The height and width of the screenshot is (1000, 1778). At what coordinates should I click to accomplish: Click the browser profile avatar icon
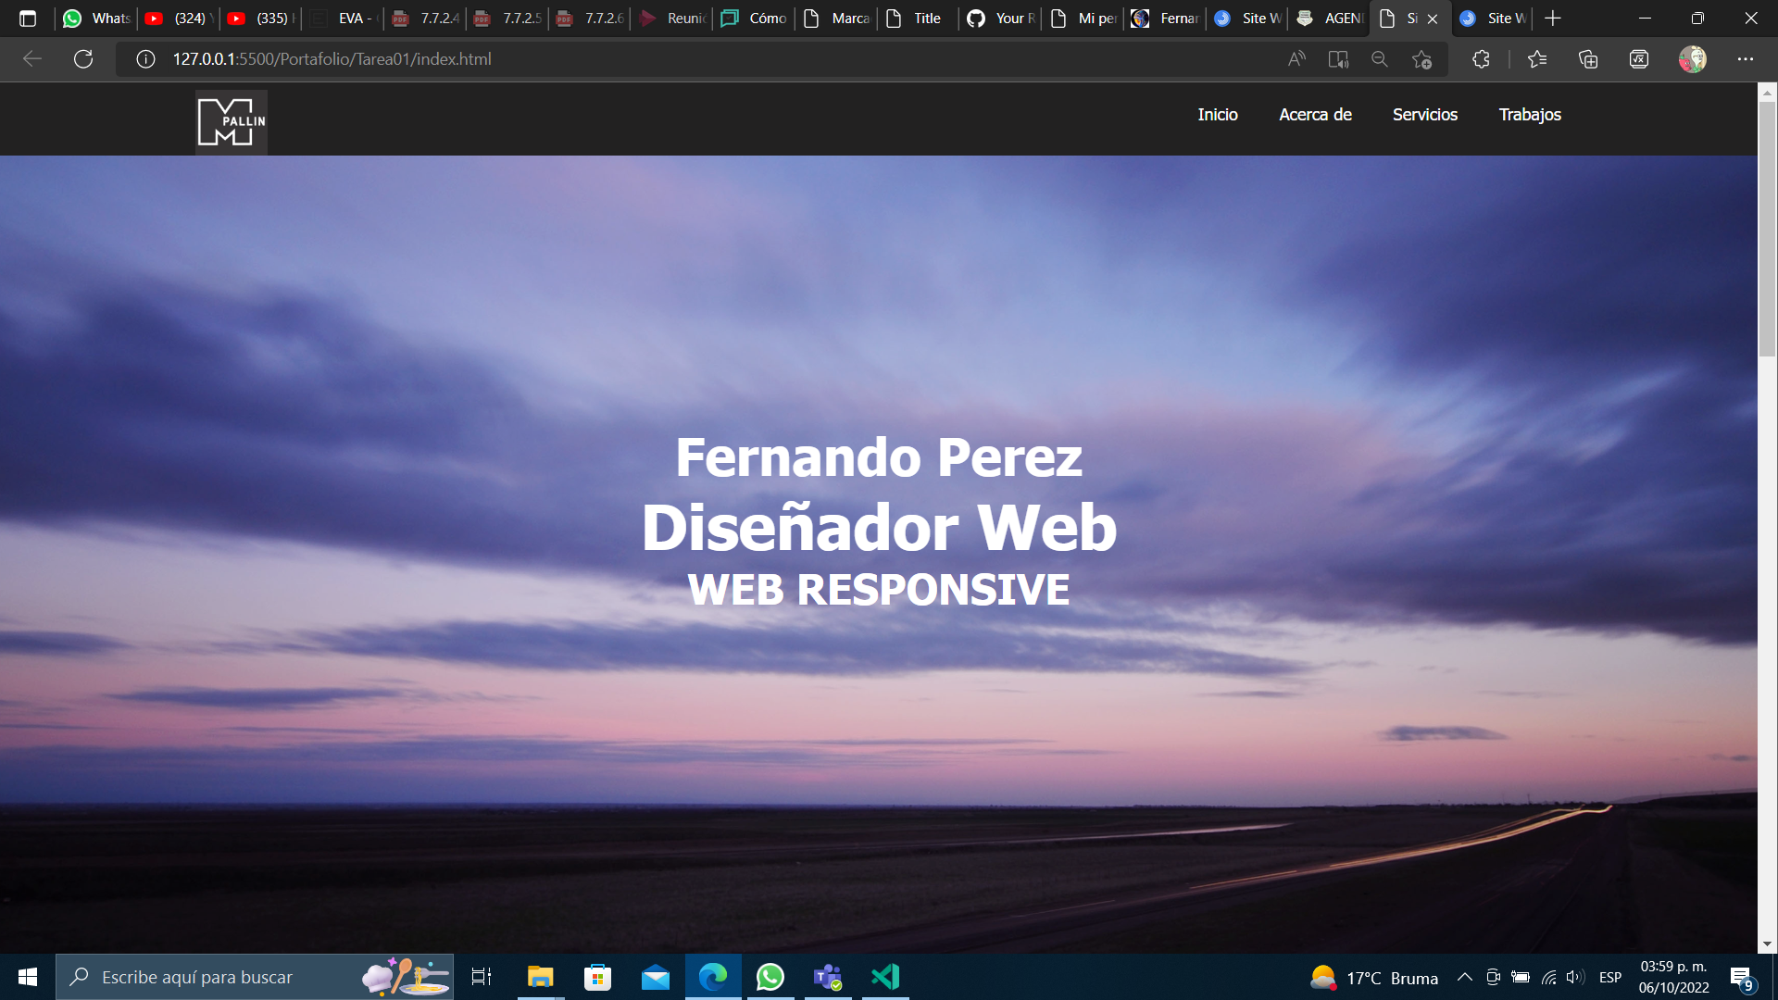click(x=1693, y=58)
